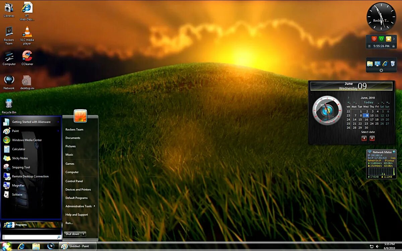The image size is (402, 251).
Task: Click calendar help question mark
Action: click(348, 98)
